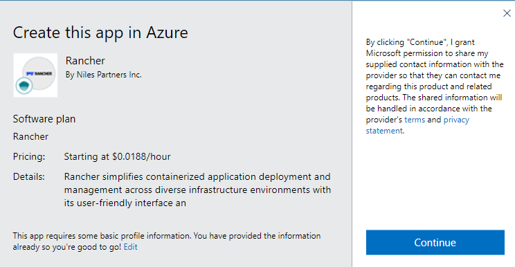515x267 pixels.
Task: Click the Rancher app logo thumbnail
Action: [x=35, y=75]
